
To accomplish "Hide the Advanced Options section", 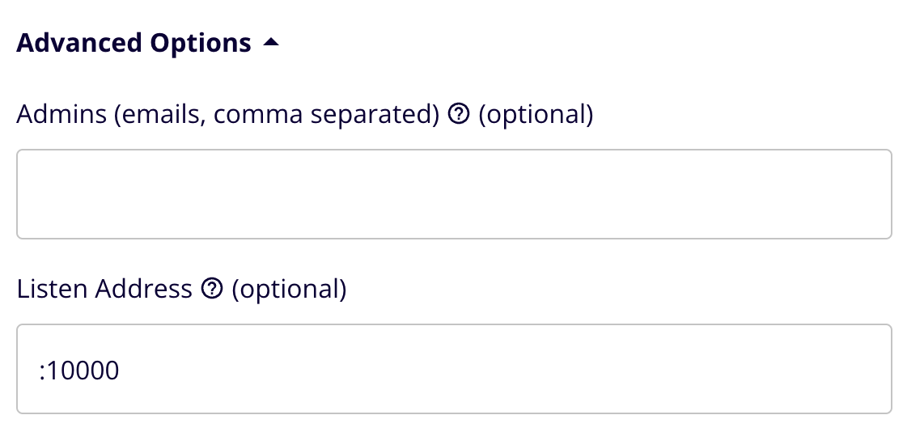I will tap(271, 44).
